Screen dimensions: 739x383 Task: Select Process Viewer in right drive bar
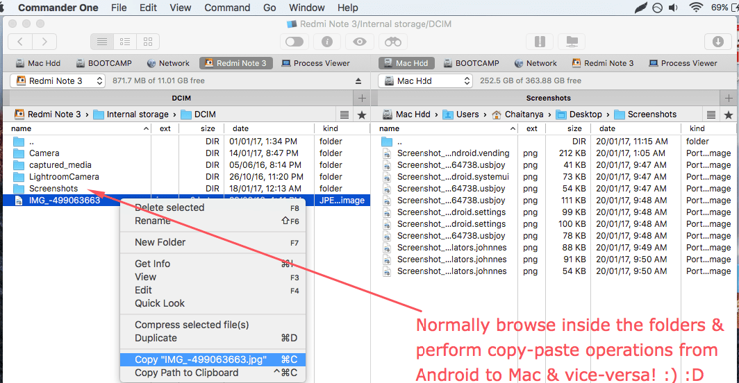click(x=683, y=63)
